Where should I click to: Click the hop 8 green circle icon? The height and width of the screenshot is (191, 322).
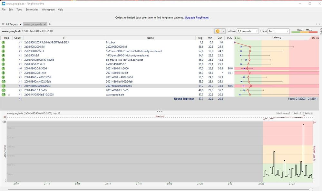tap(3, 73)
